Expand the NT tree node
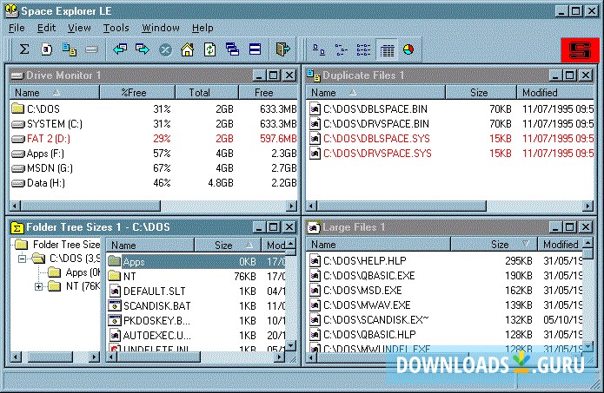Viewport: 604px width, 393px height. tap(38, 286)
